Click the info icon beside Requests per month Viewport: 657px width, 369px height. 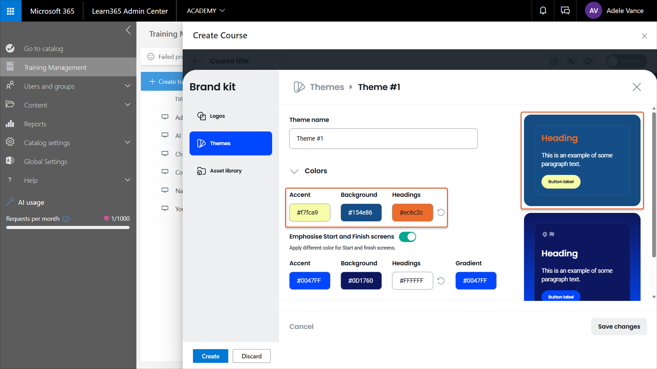click(x=66, y=219)
